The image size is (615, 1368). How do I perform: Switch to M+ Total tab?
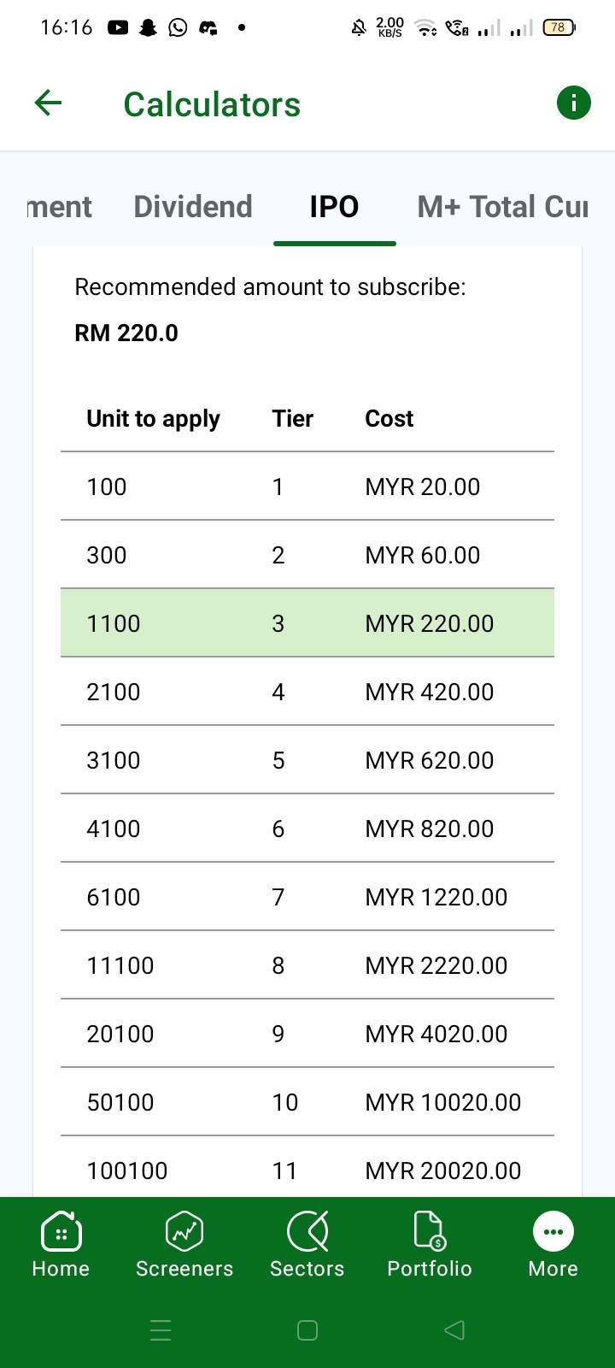coord(502,207)
